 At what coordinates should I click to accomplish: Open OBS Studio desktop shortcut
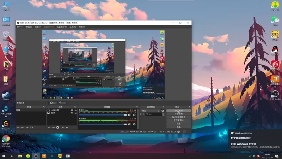(275, 95)
